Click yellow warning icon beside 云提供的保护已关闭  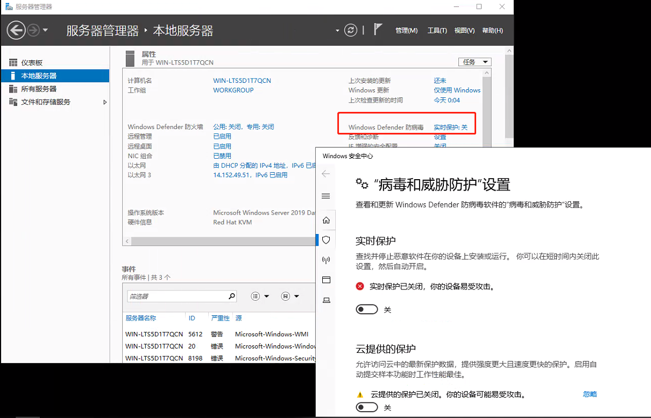[360, 394]
